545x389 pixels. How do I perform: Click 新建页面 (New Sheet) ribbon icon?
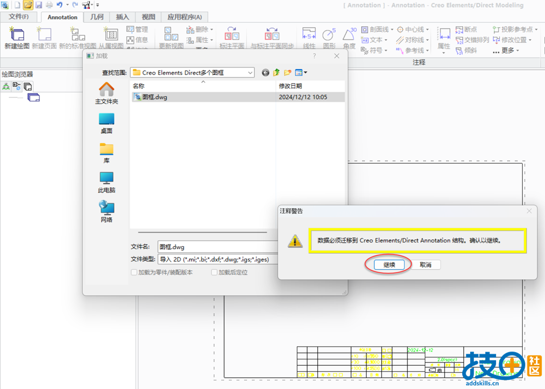click(44, 38)
